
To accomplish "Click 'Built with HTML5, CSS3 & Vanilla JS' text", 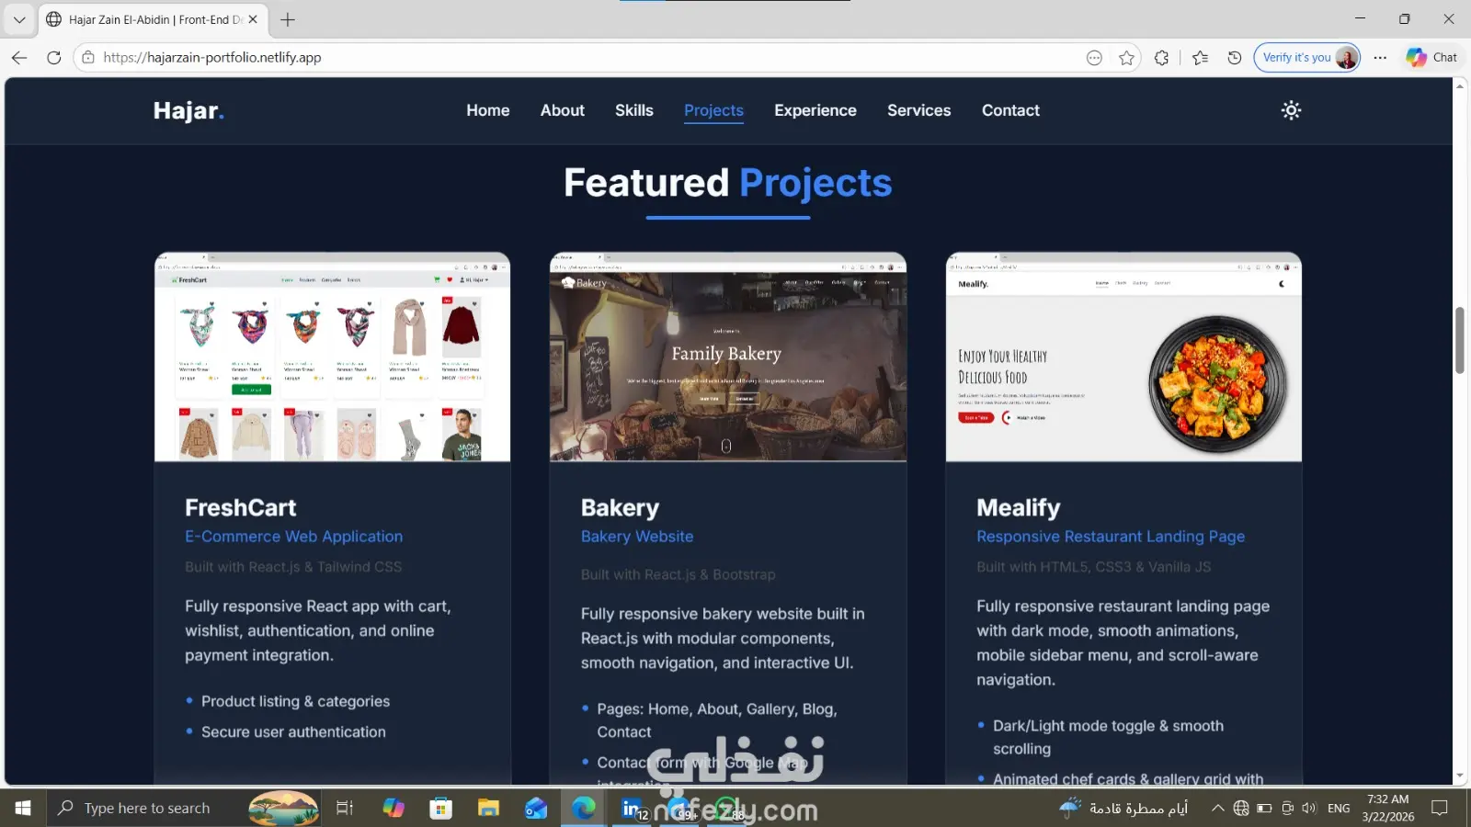I will pyautogui.click(x=1094, y=567).
